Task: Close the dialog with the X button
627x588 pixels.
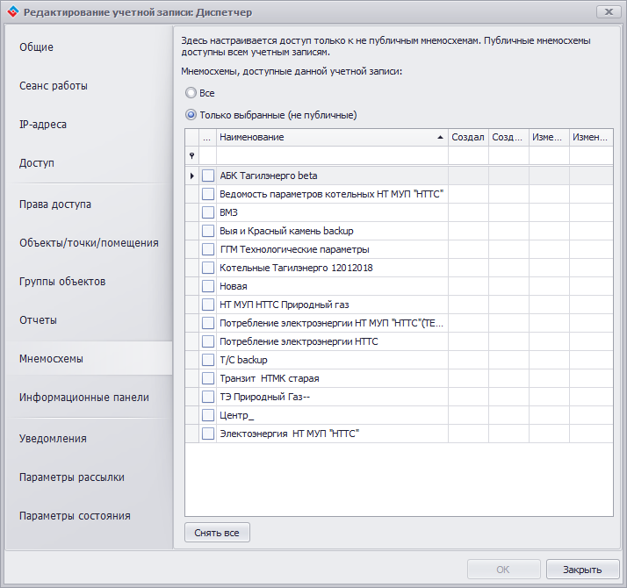Action: click(x=605, y=12)
